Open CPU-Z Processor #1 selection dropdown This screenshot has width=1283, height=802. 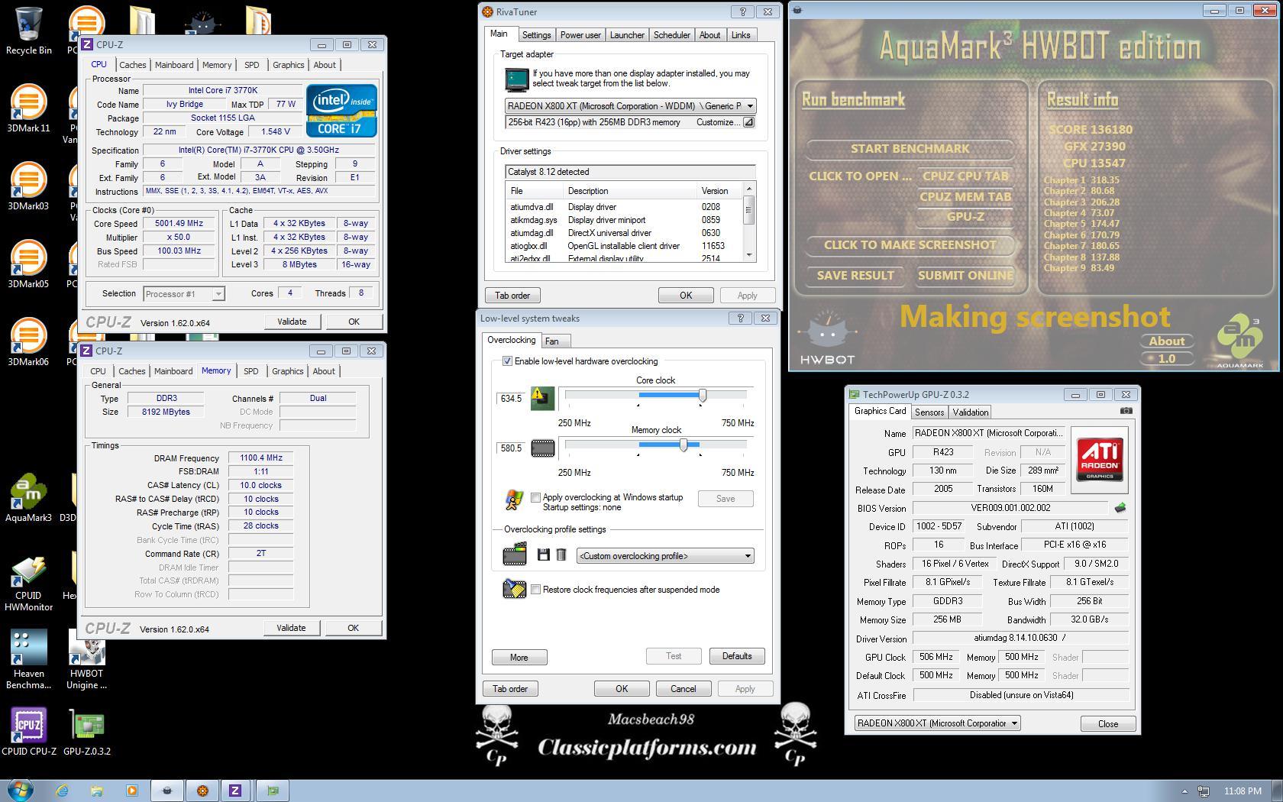click(184, 294)
